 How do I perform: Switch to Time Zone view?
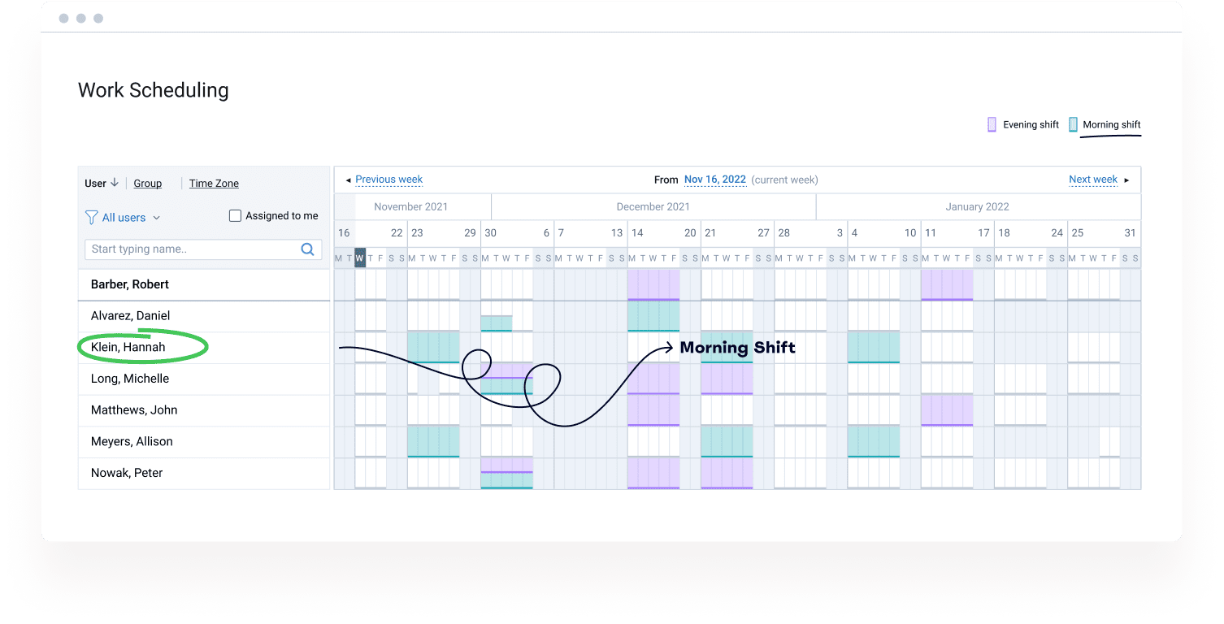[214, 184]
